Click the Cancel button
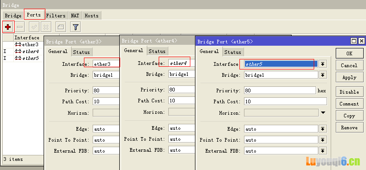Image resolution: width=366 pixels, height=170 pixels. coord(349,65)
